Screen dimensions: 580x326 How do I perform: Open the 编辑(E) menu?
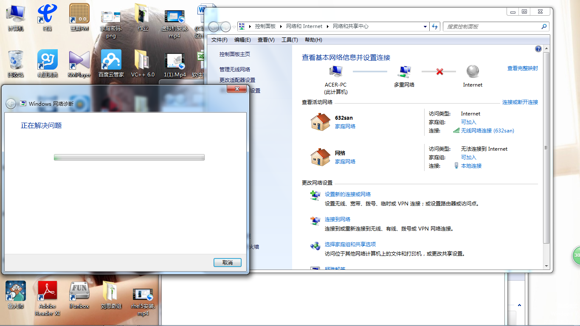click(242, 40)
